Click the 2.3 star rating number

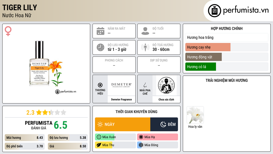click(x=30, y=113)
